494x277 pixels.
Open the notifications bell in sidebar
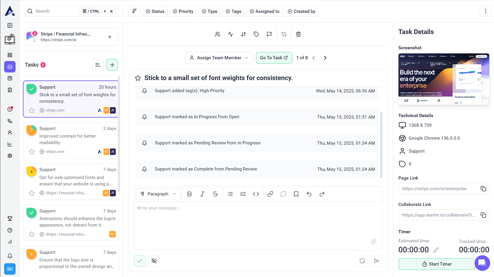10,256
